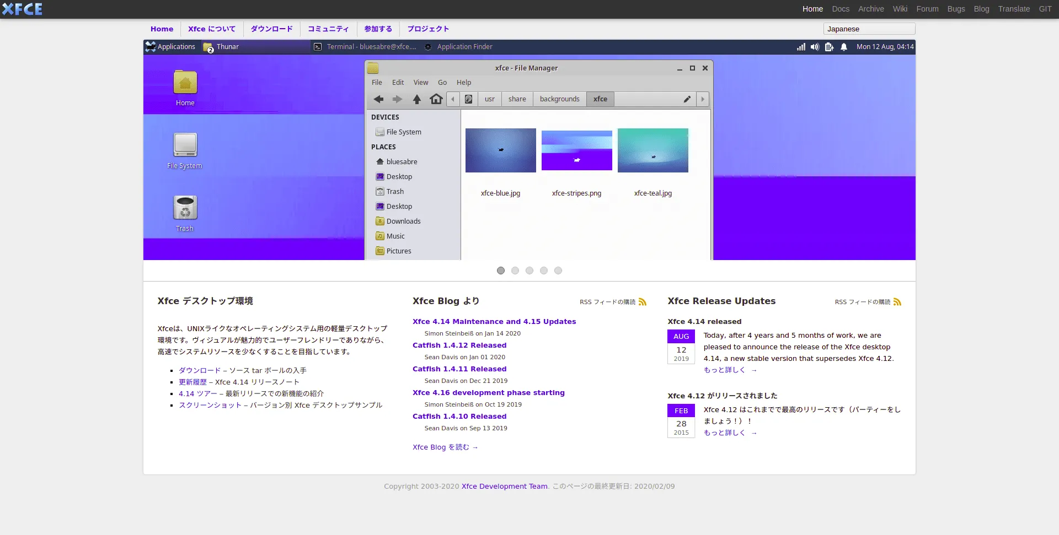Open the ダウンロード nav menu item
Viewport: 1059px width, 535px height.
(x=272, y=29)
